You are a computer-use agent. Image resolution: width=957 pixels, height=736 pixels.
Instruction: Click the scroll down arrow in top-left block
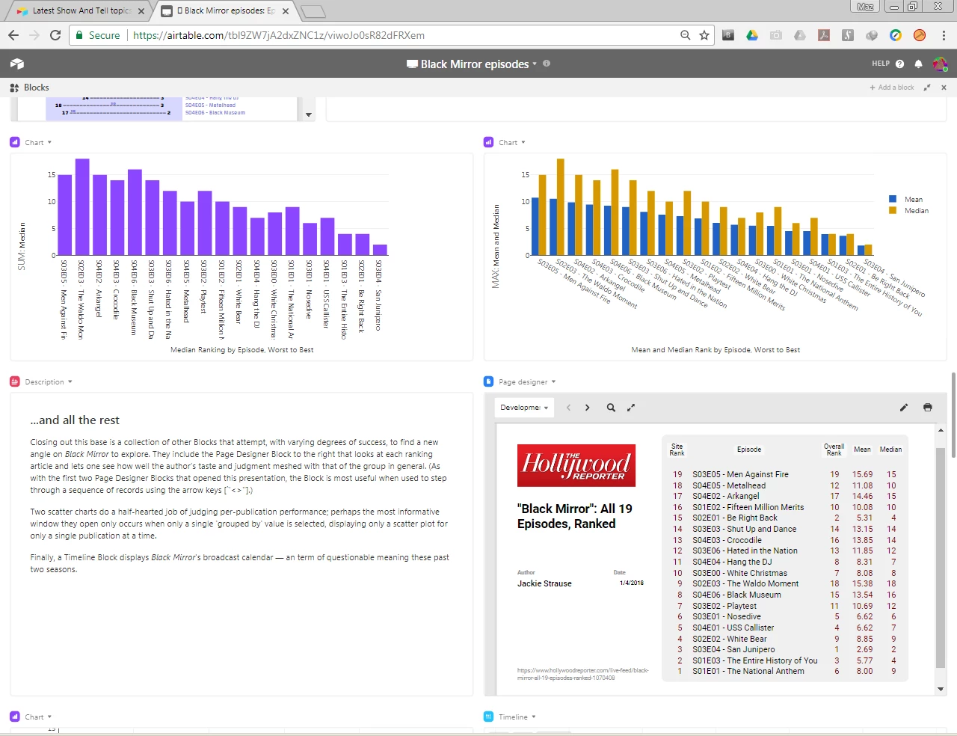click(x=309, y=115)
